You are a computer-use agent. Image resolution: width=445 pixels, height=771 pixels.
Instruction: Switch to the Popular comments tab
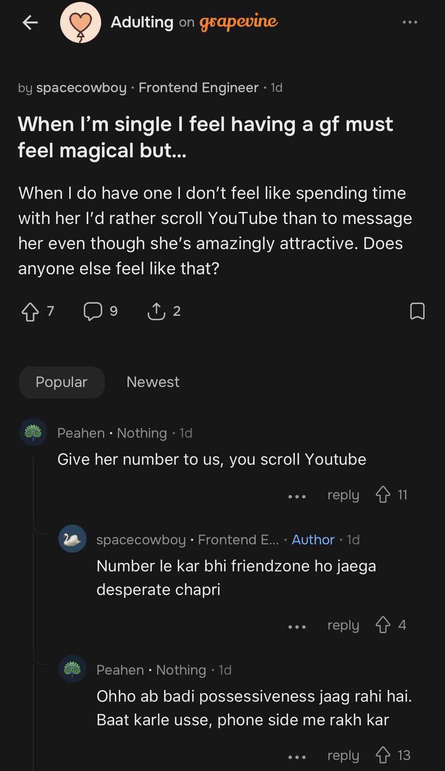coord(62,382)
